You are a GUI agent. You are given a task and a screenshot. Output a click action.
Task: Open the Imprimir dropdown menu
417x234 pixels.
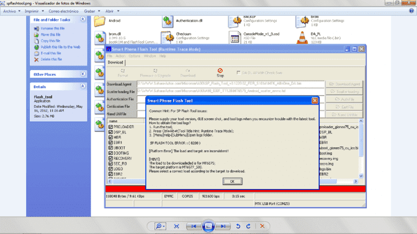pos(34,11)
